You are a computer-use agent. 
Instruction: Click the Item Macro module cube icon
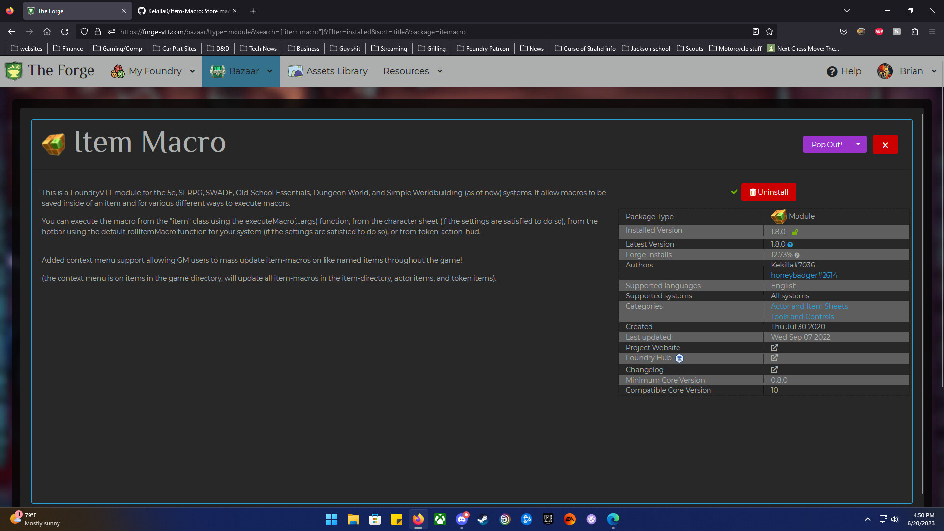54,144
